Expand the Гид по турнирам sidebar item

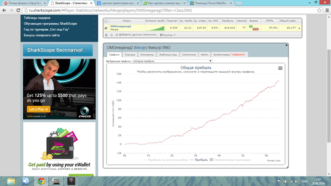tap(59, 29)
